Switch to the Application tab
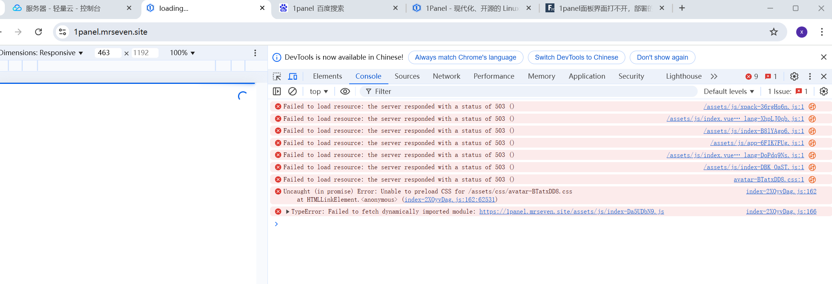832x284 pixels. [587, 76]
